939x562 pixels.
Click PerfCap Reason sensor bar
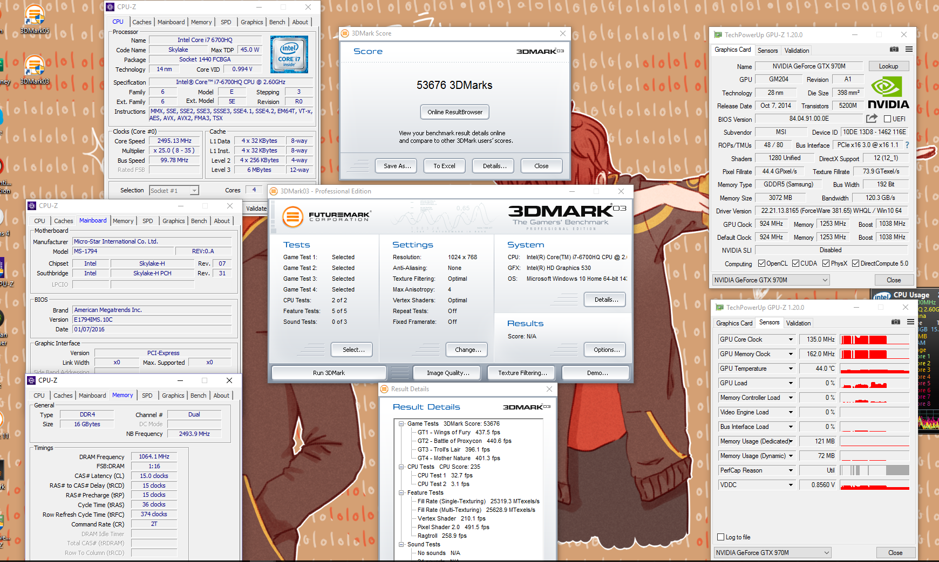pos(875,470)
